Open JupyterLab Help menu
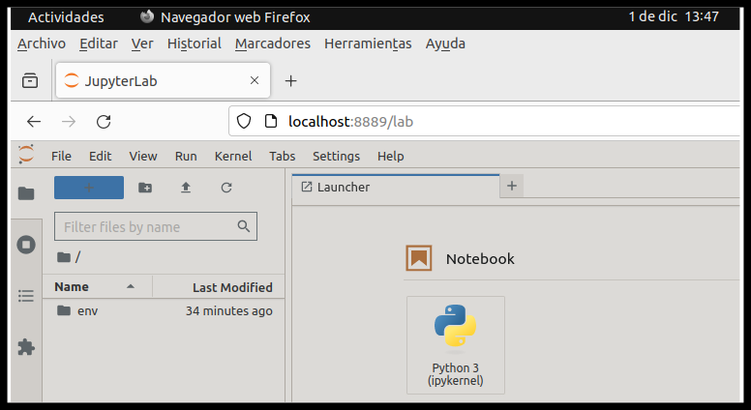The height and width of the screenshot is (410, 751). 391,156
